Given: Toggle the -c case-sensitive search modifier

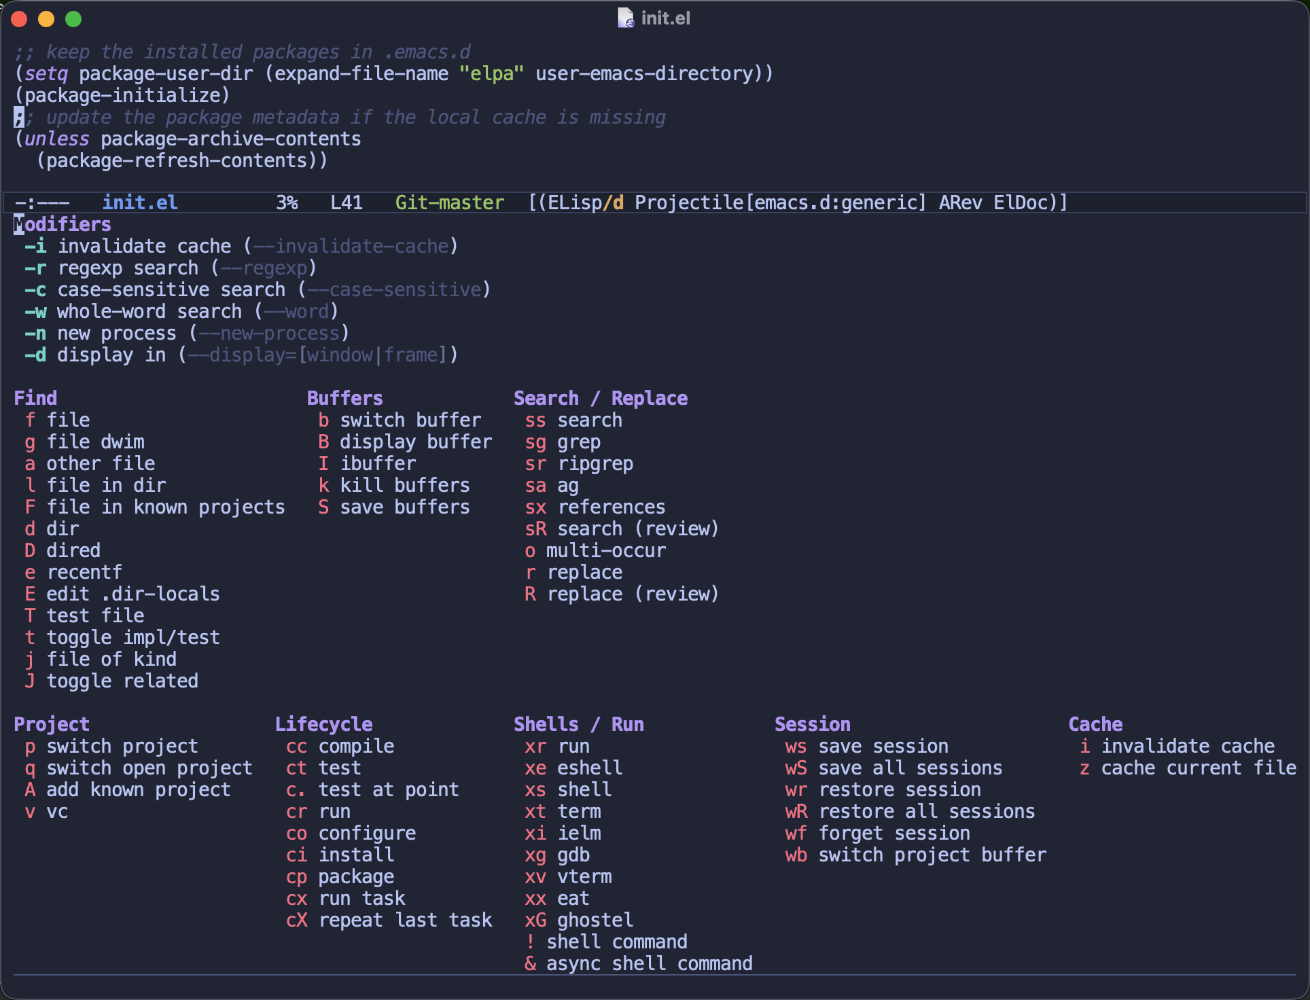Looking at the screenshot, I should click(x=258, y=289).
